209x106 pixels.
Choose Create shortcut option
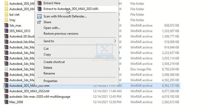pos(54,62)
